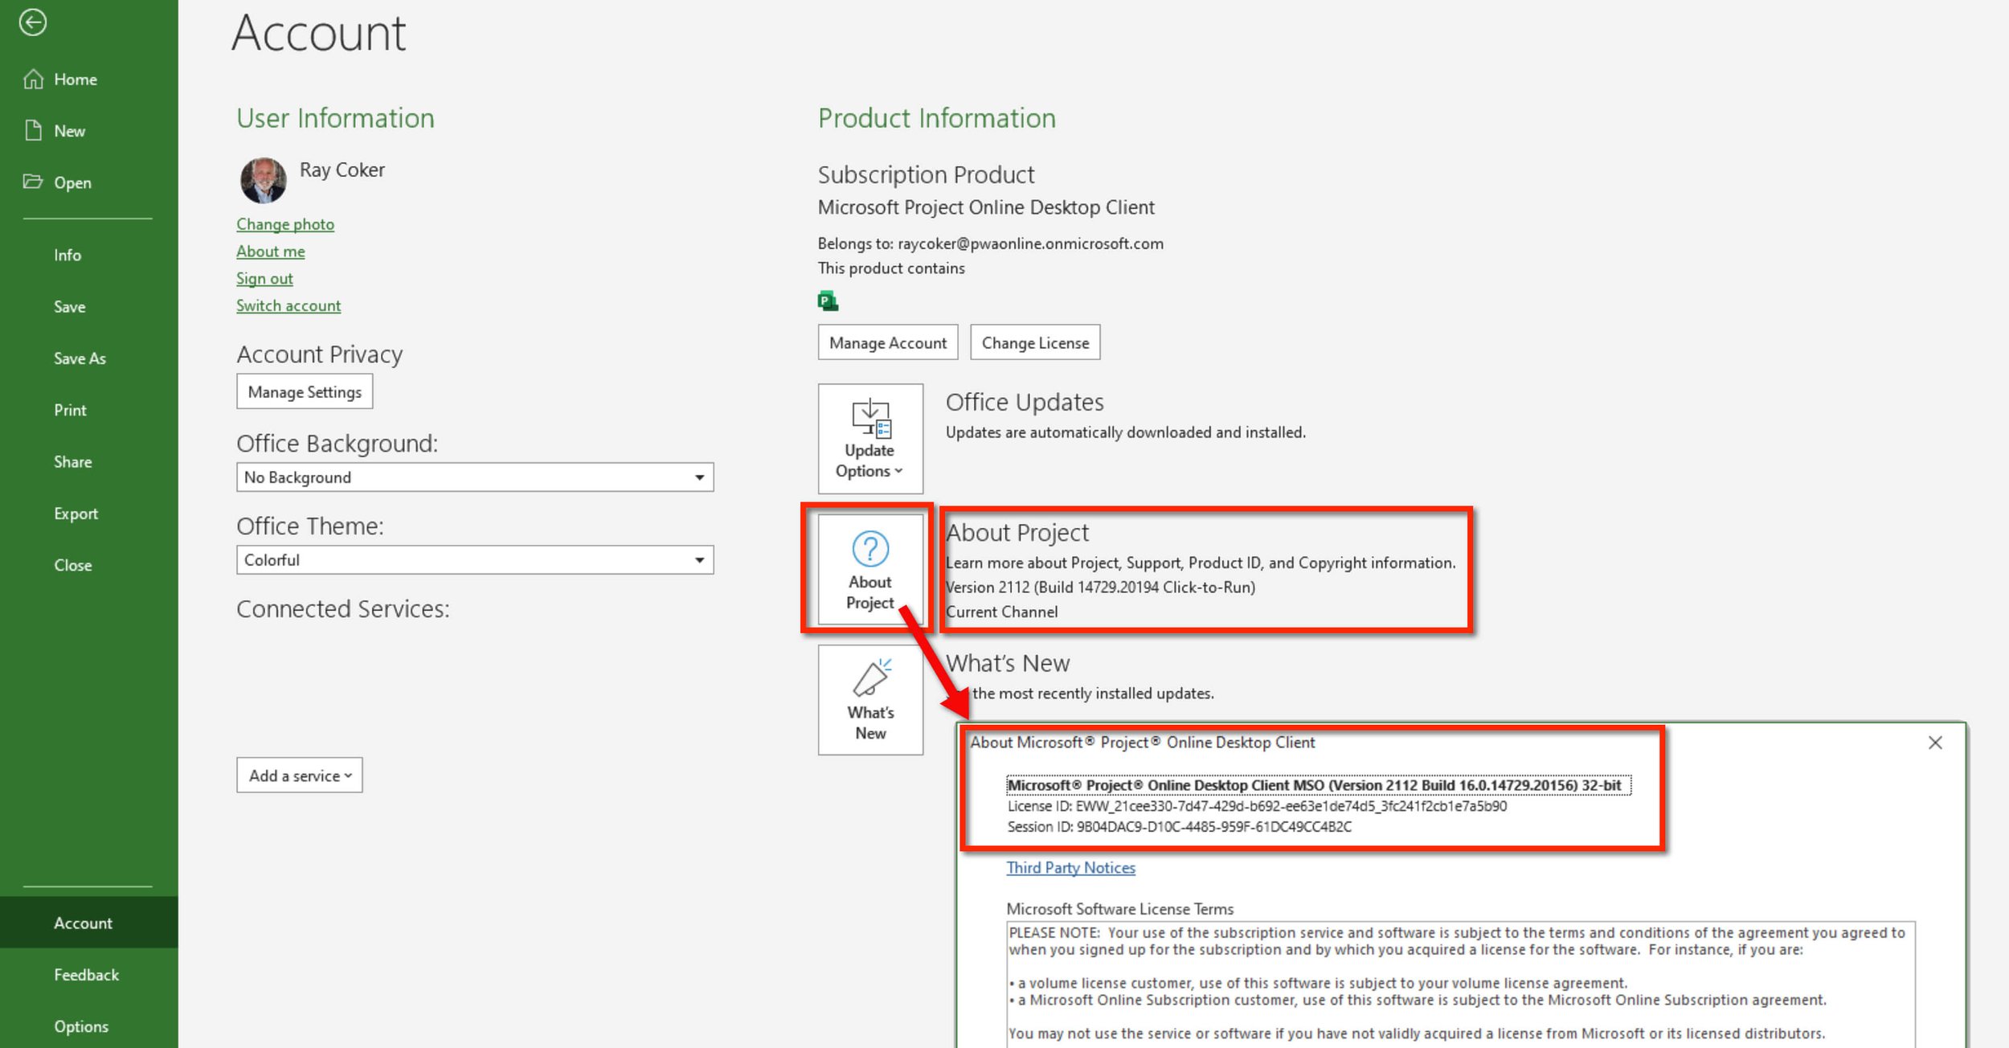Screen dimensions: 2009x1048
Task: Click the Manage Account button
Action: pyautogui.click(x=888, y=342)
